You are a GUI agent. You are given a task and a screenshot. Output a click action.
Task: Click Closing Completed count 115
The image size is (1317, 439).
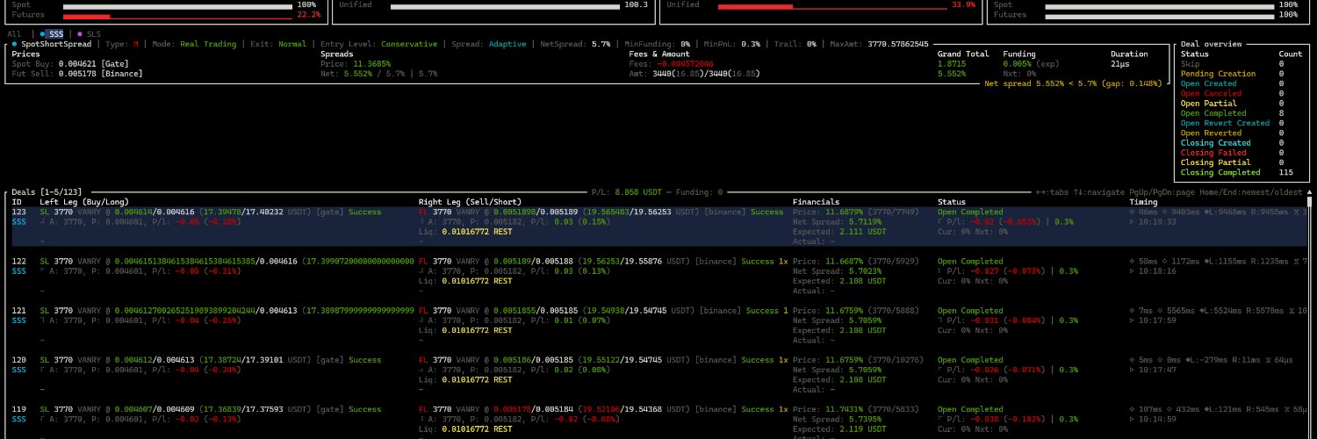tap(1288, 172)
